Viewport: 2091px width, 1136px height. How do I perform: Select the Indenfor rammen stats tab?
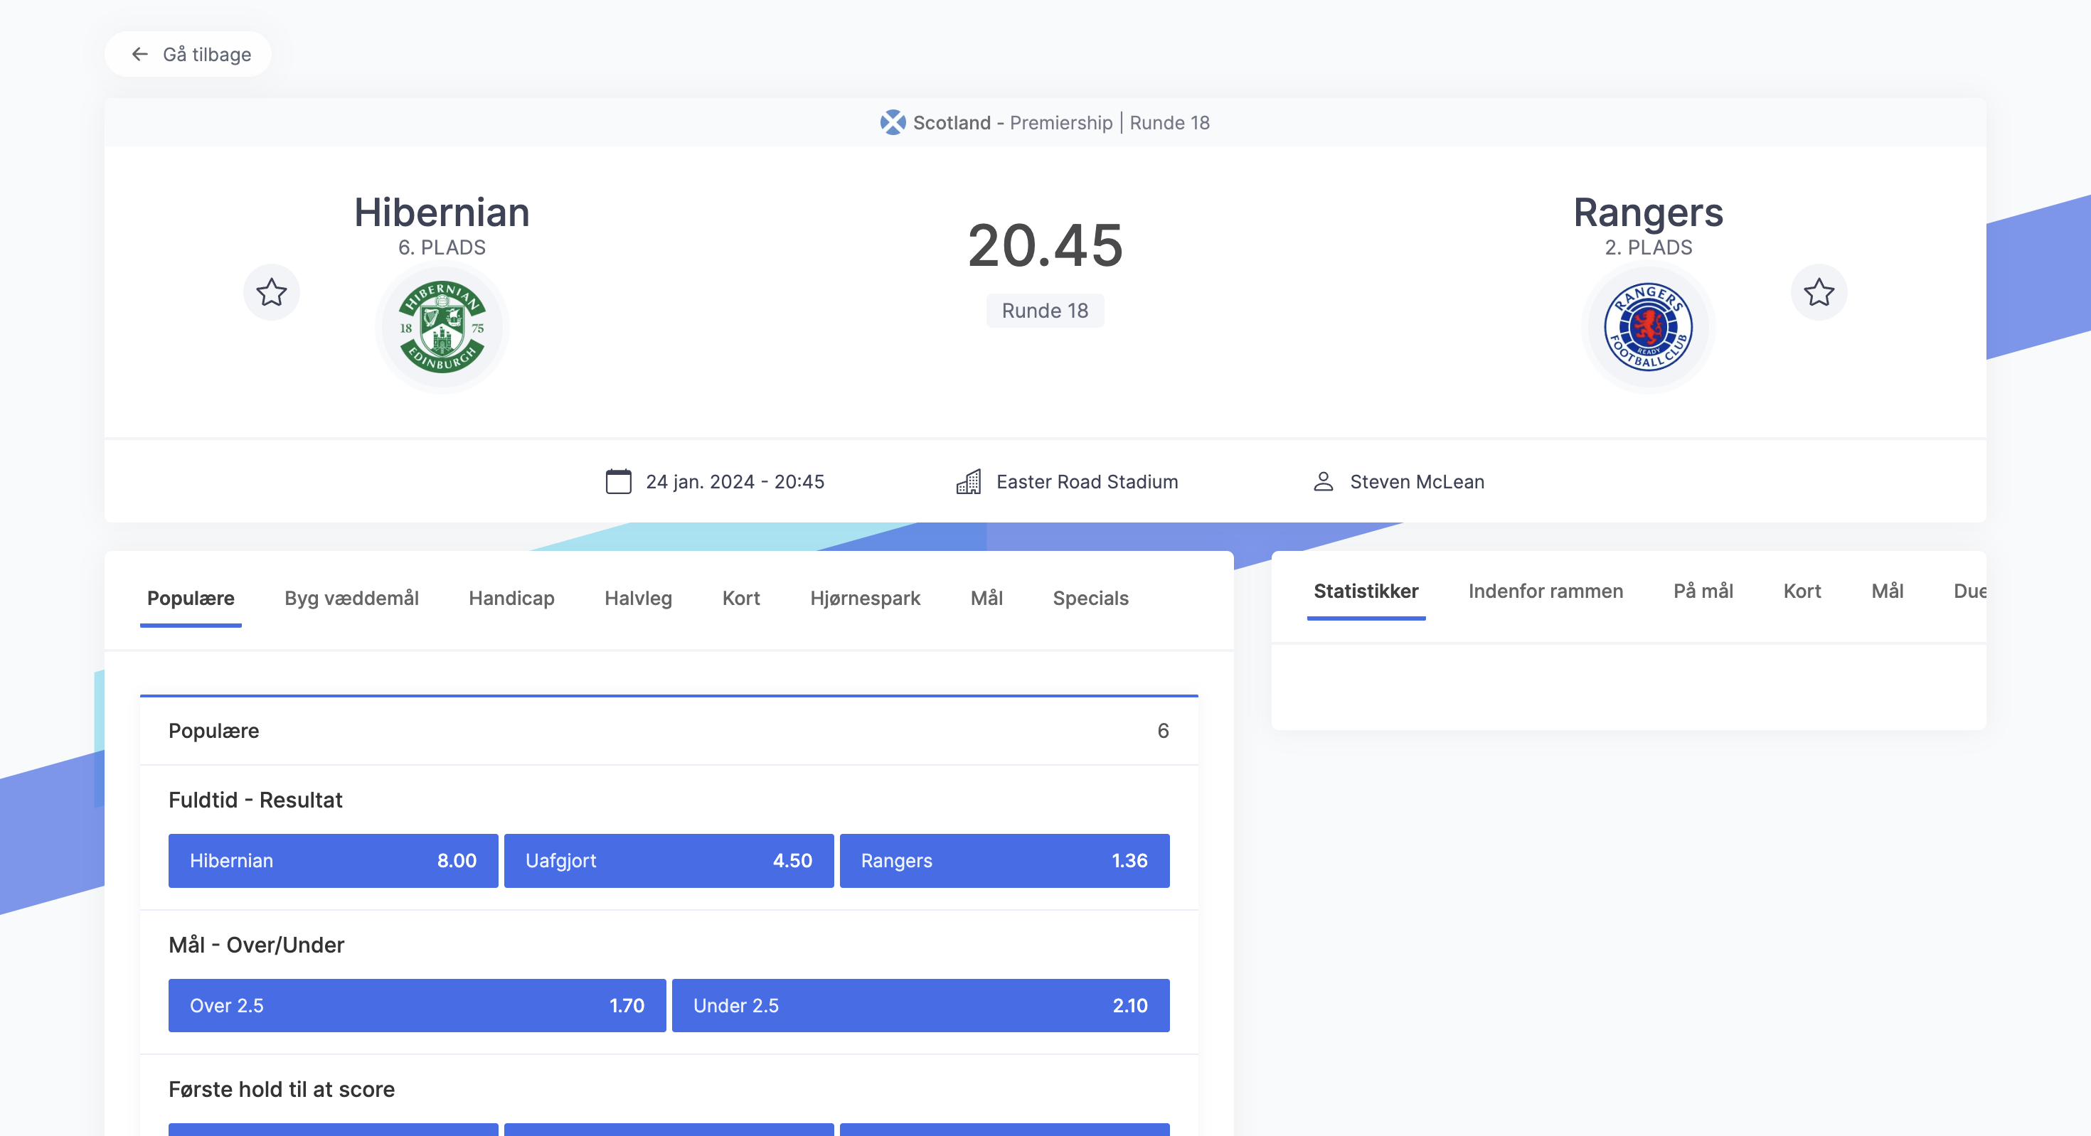pos(1545,591)
